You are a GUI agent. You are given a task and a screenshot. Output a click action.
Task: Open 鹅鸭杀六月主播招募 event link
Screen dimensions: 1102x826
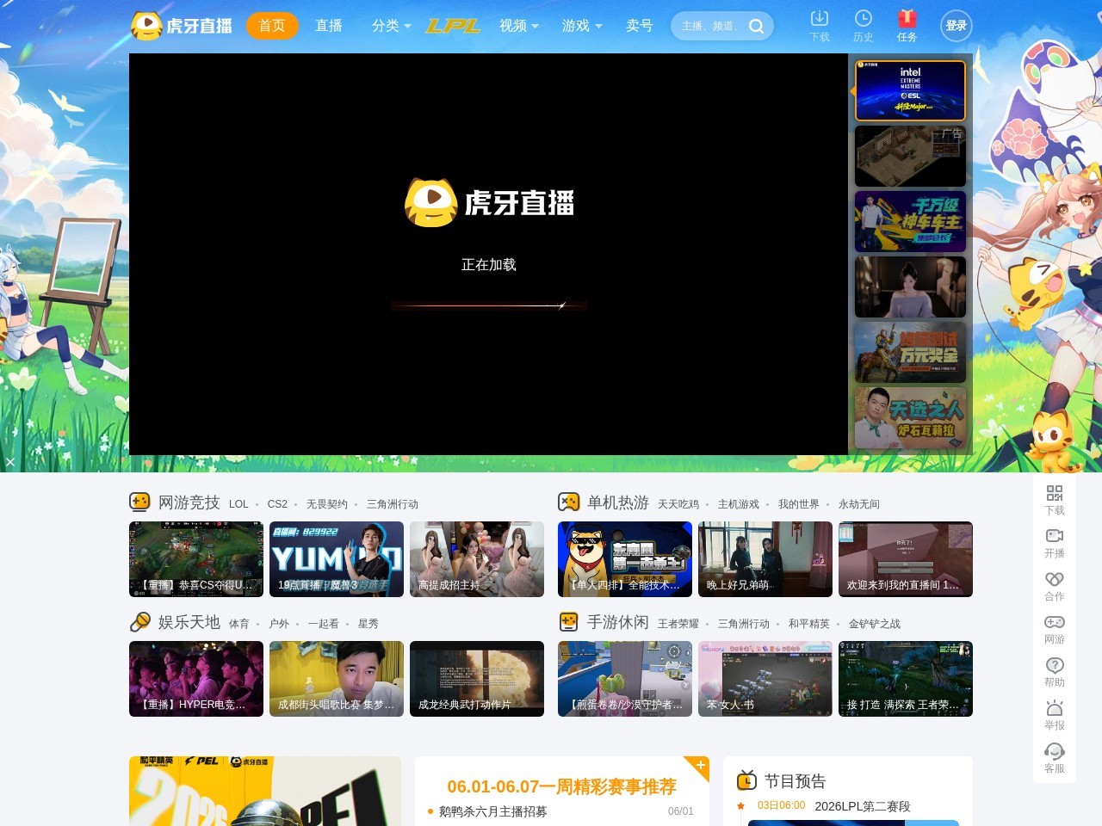click(x=493, y=811)
